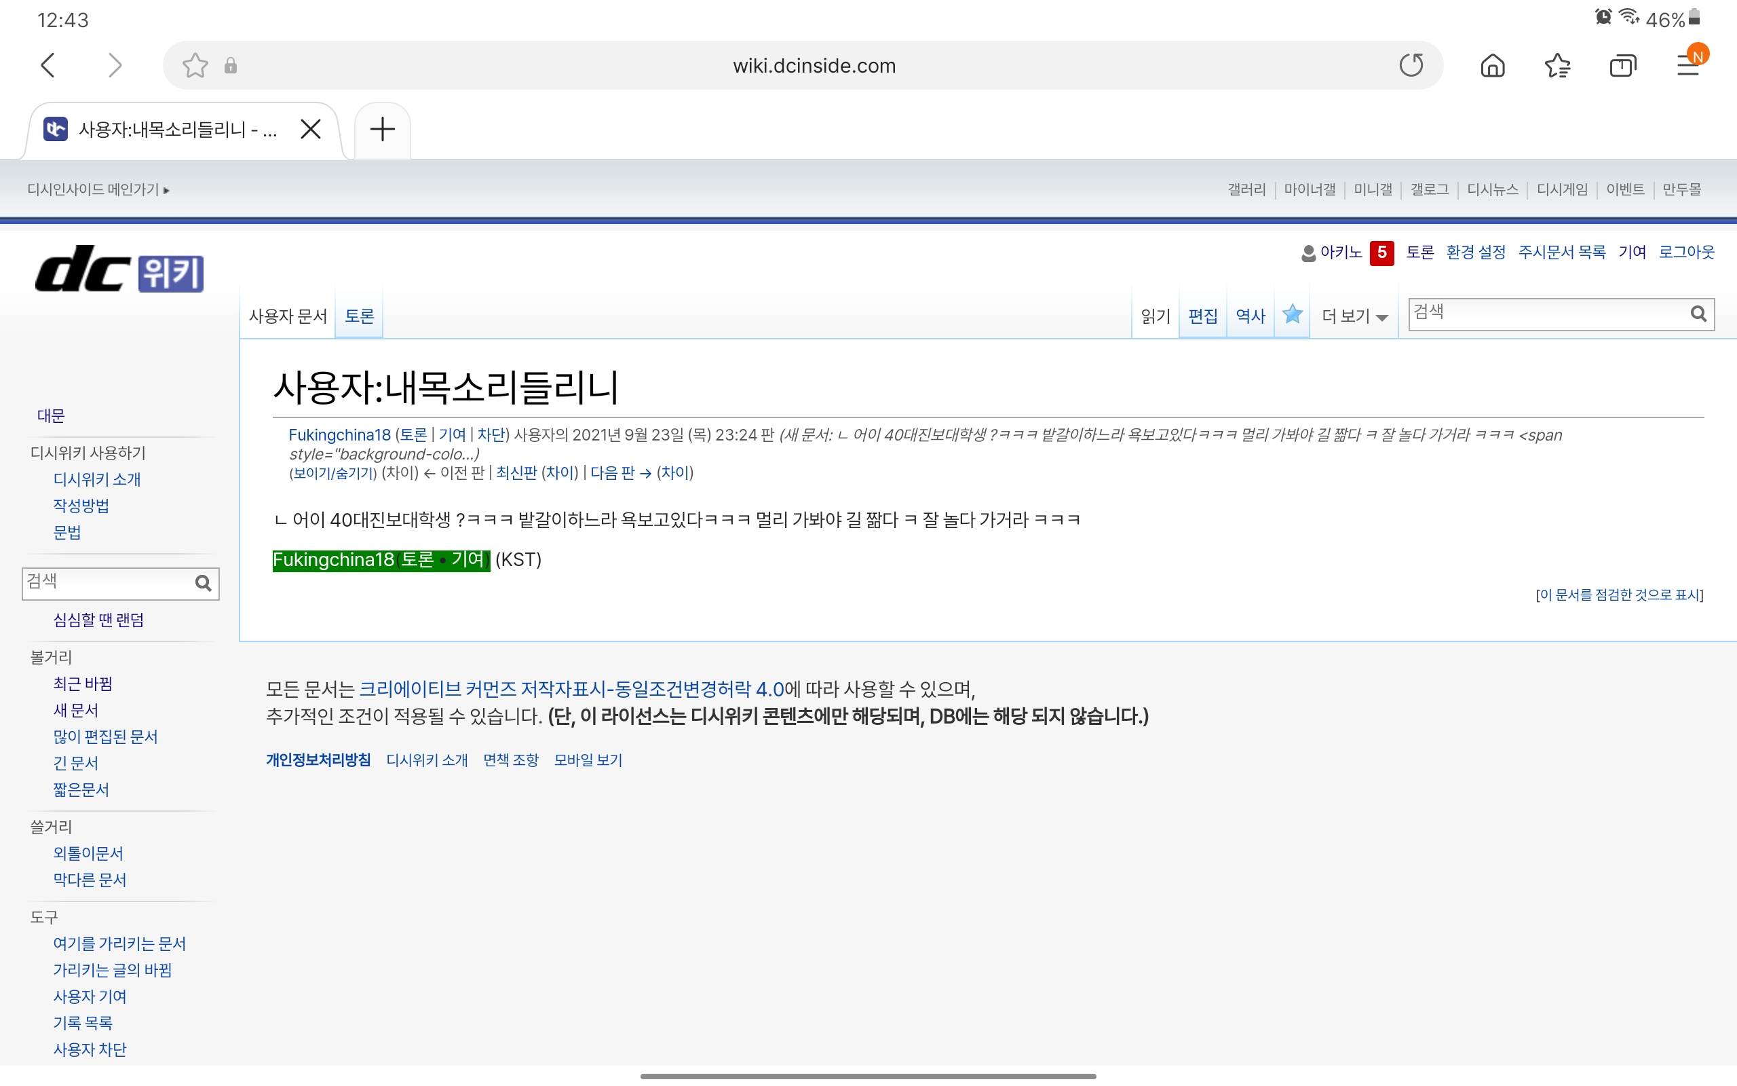The width and height of the screenshot is (1737, 1086).
Task: Toggle the watchlist star for this page
Action: pos(1292,314)
